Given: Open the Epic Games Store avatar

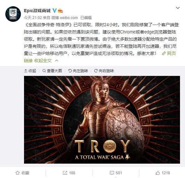Looking at the screenshot, I should pos(13,14).
